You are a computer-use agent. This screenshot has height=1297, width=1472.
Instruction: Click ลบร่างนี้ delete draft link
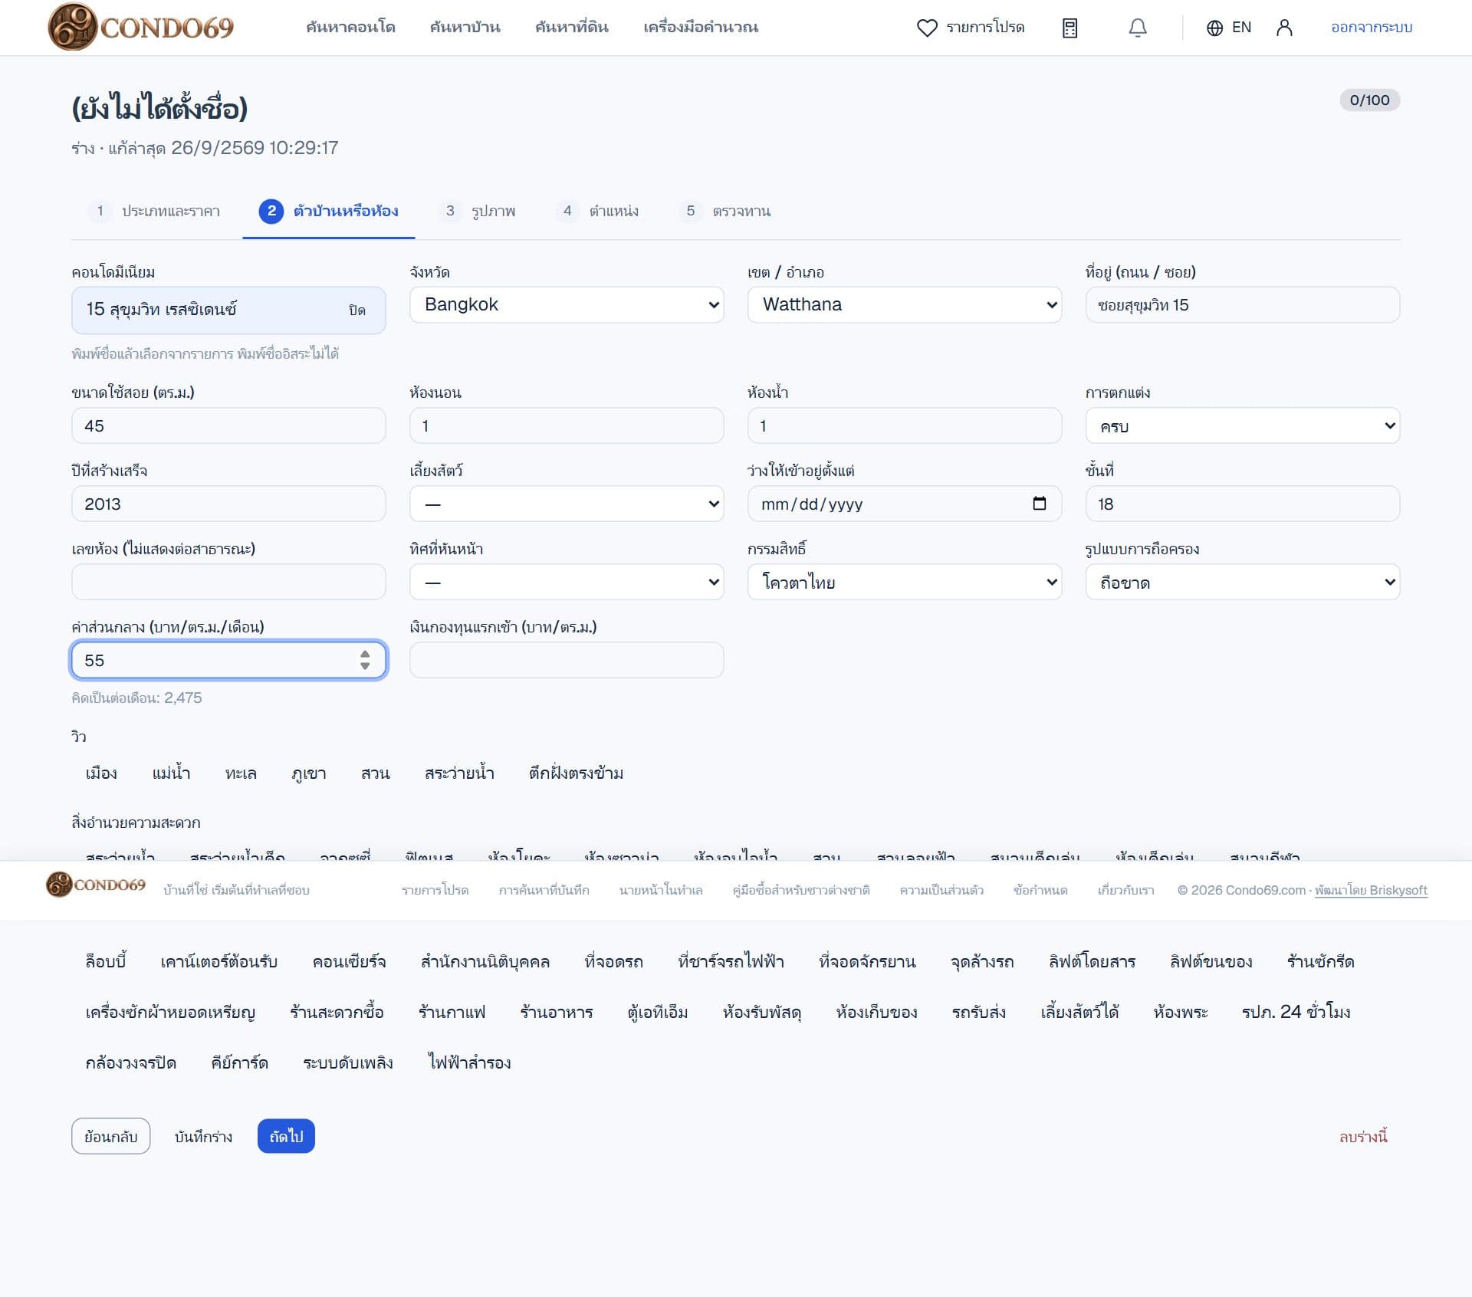tap(1363, 1136)
